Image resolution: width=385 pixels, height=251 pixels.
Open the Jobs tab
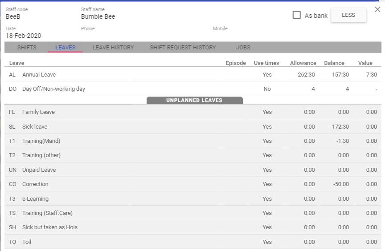(x=243, y=48)
